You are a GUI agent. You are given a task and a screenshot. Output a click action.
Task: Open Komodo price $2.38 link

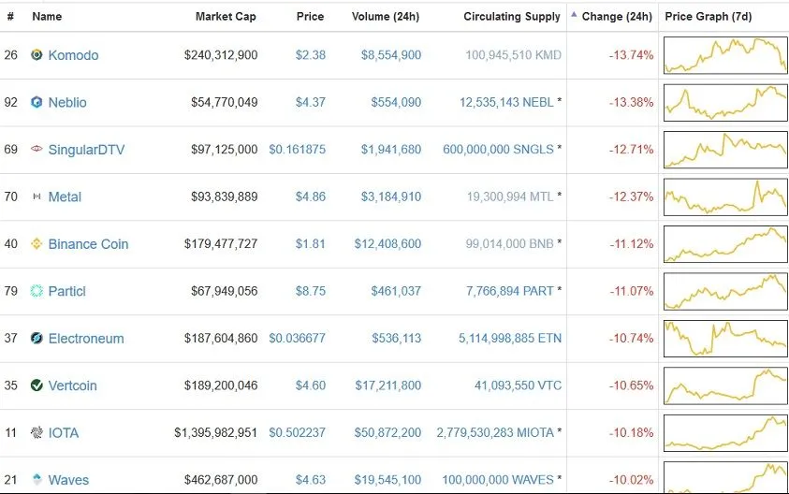pyautogui.click(x=311, y=55)
